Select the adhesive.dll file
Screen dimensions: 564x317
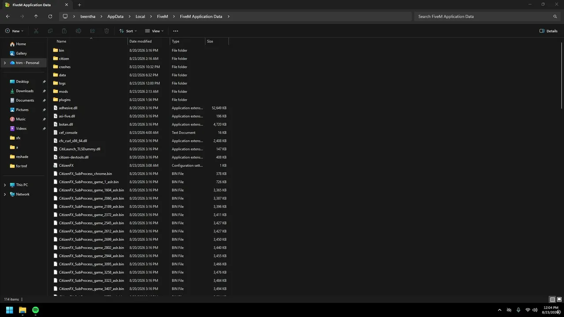[68, 108]
